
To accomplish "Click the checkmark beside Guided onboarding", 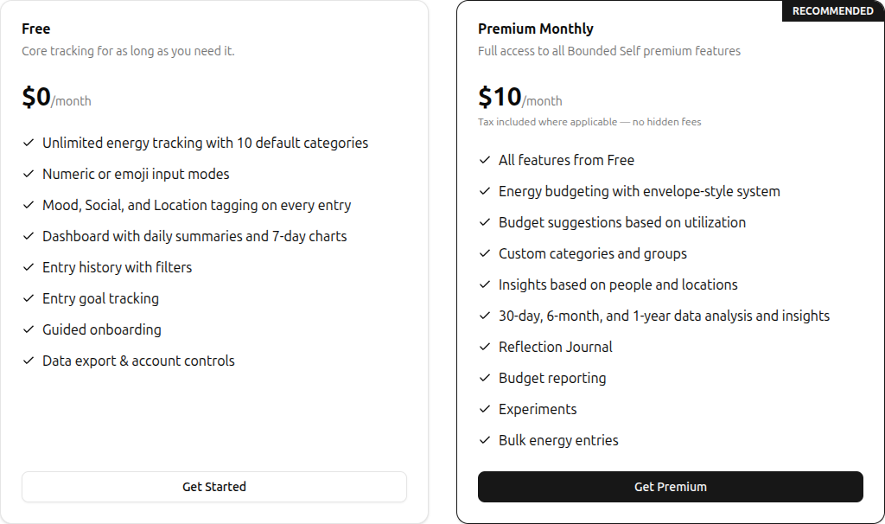I will [x=29, y=329].
